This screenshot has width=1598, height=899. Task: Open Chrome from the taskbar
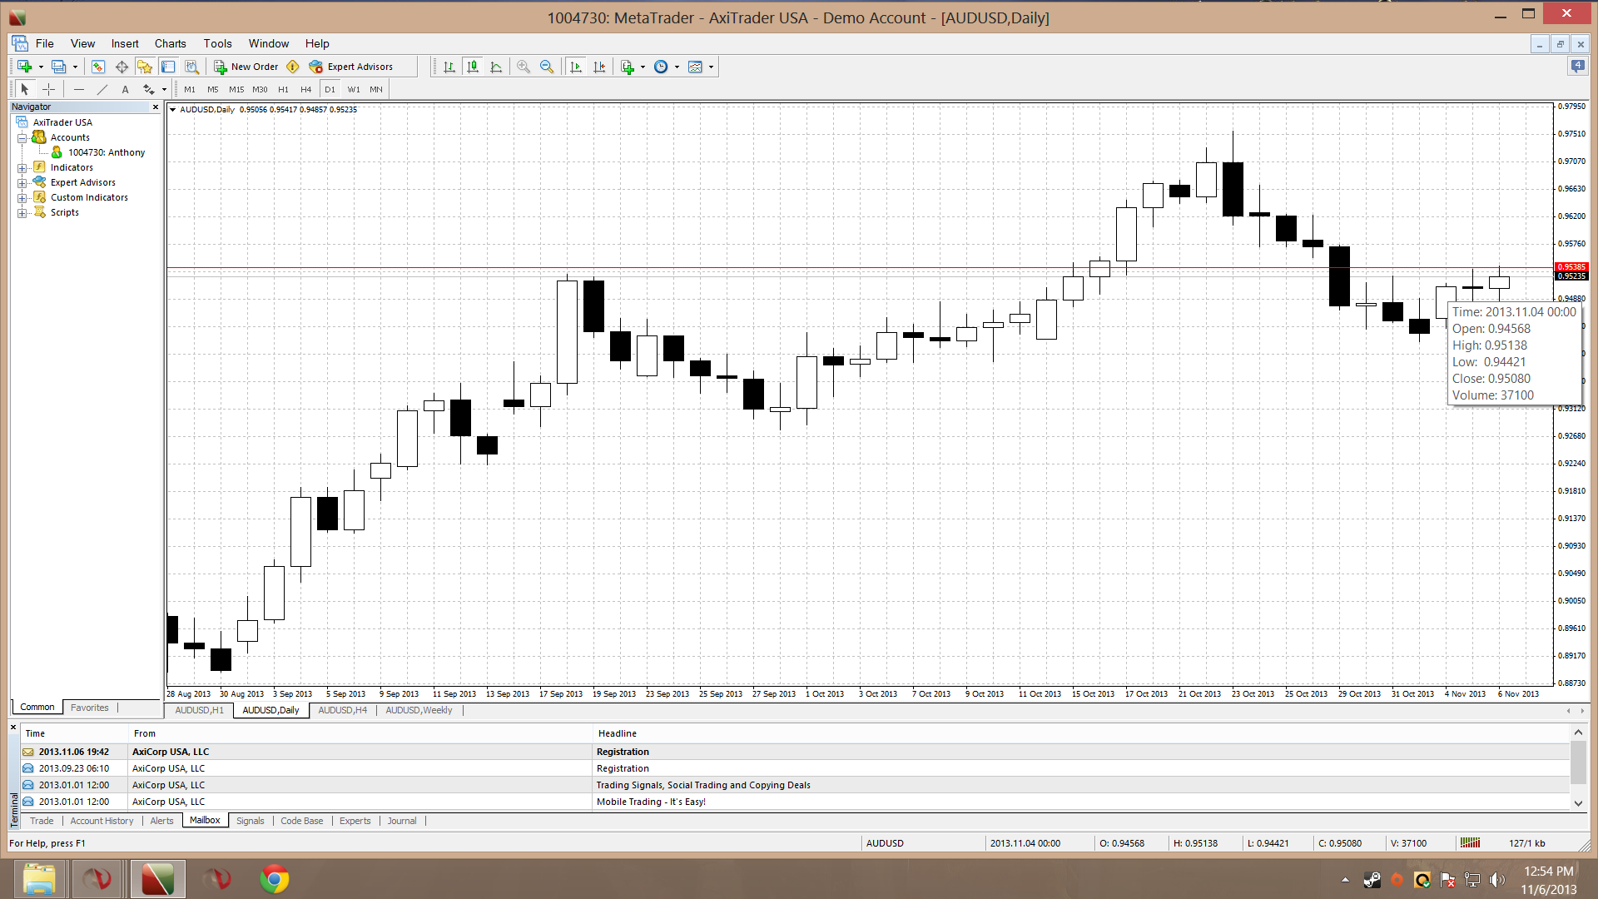click(275, 879)
